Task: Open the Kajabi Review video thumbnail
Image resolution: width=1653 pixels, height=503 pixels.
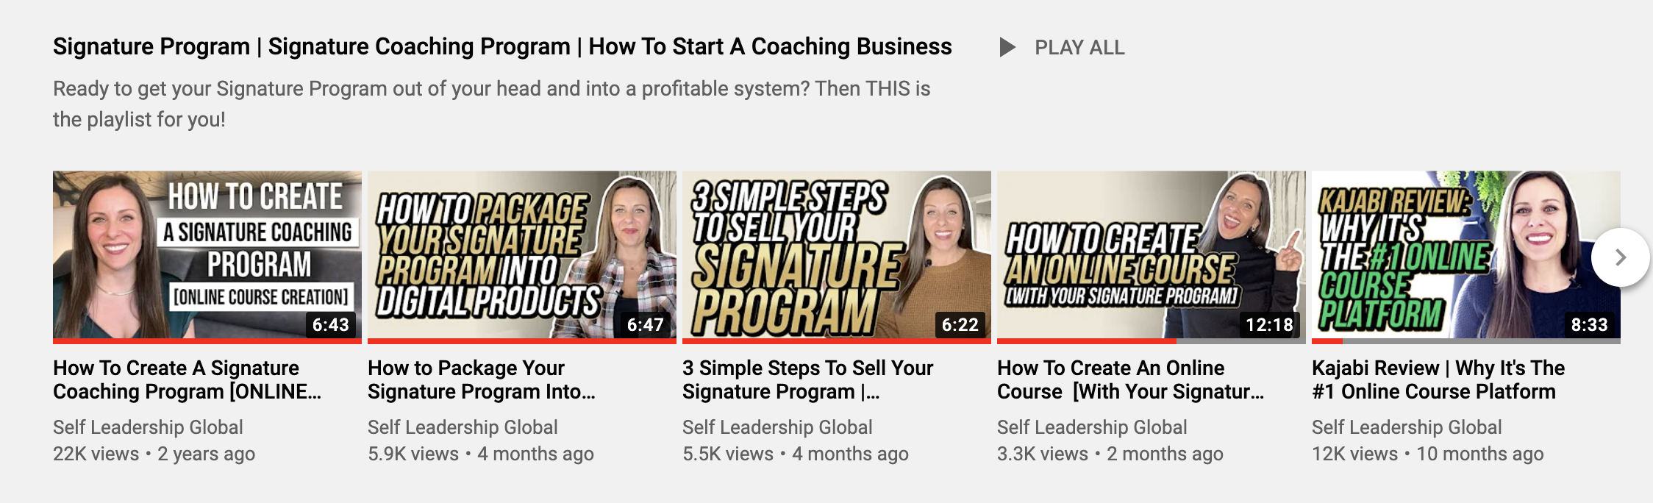Action: (x=1466, y=254)
